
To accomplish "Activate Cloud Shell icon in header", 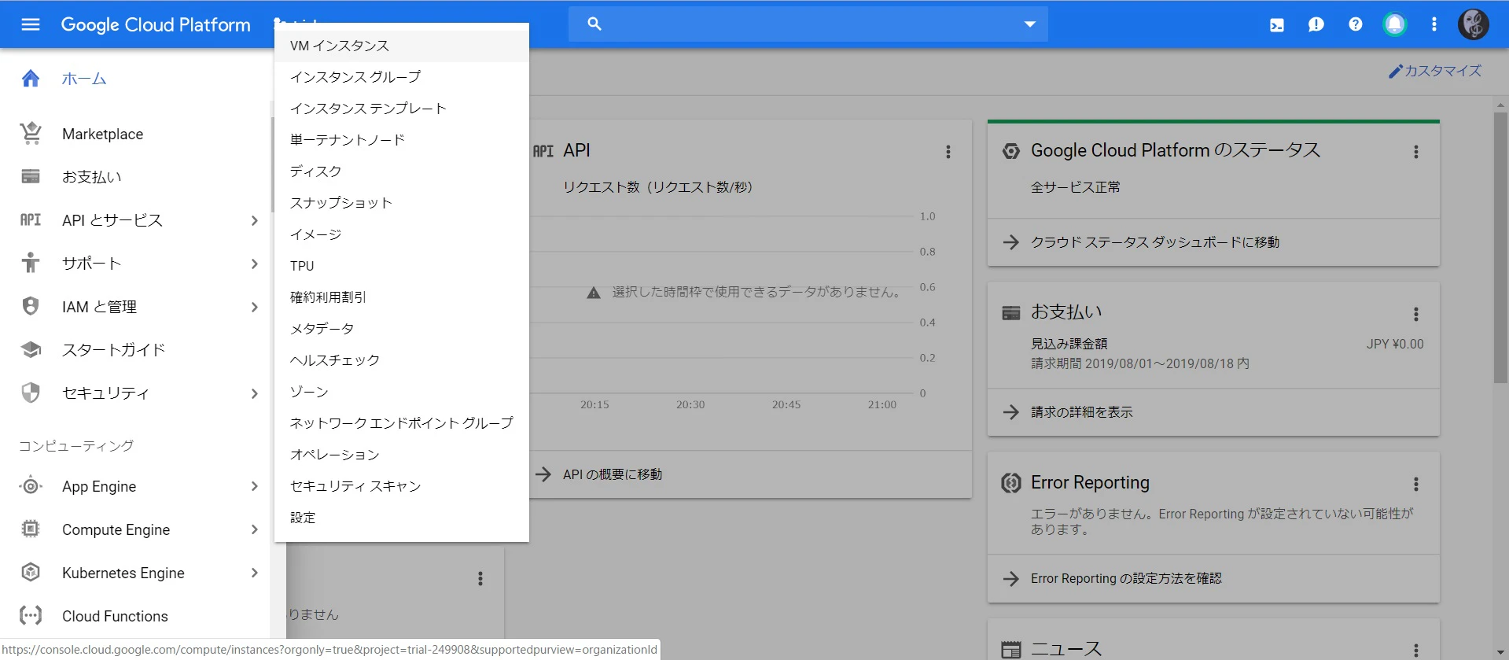I will click(1277, 25).
